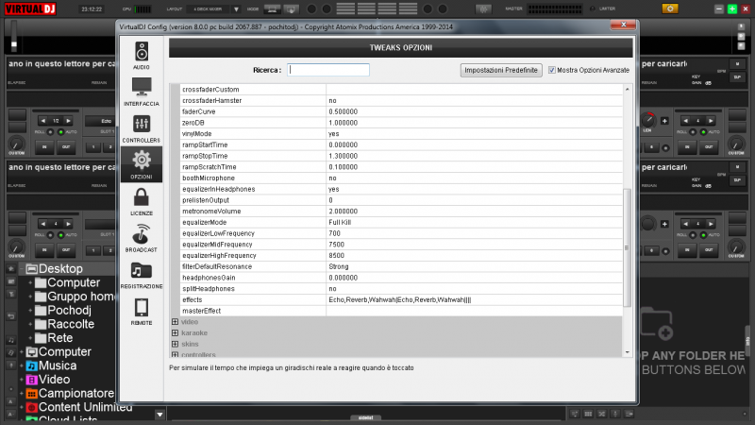
Task: Open the Layout dropdown arrow
Action: pyautogui.click(x=236, y=9)
